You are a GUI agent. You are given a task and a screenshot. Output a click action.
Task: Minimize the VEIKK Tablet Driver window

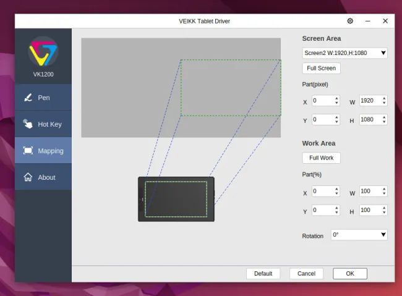pyautogui.click(x=367, y=21)
